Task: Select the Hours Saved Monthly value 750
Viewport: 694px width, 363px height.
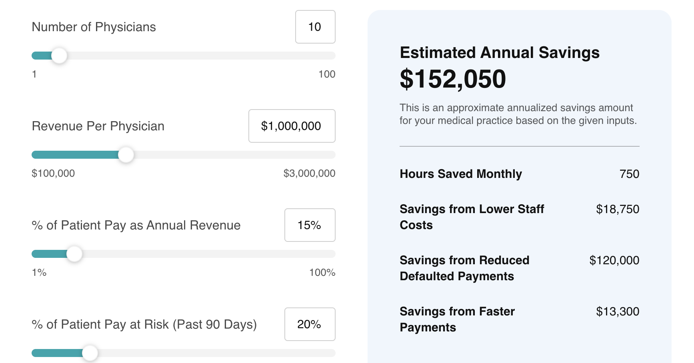Action: [x=630, y=174]
